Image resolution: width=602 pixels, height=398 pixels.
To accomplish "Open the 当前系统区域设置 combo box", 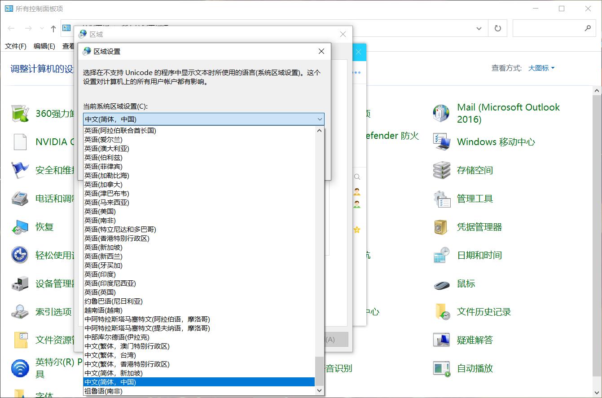I will (x=320, y=119).
